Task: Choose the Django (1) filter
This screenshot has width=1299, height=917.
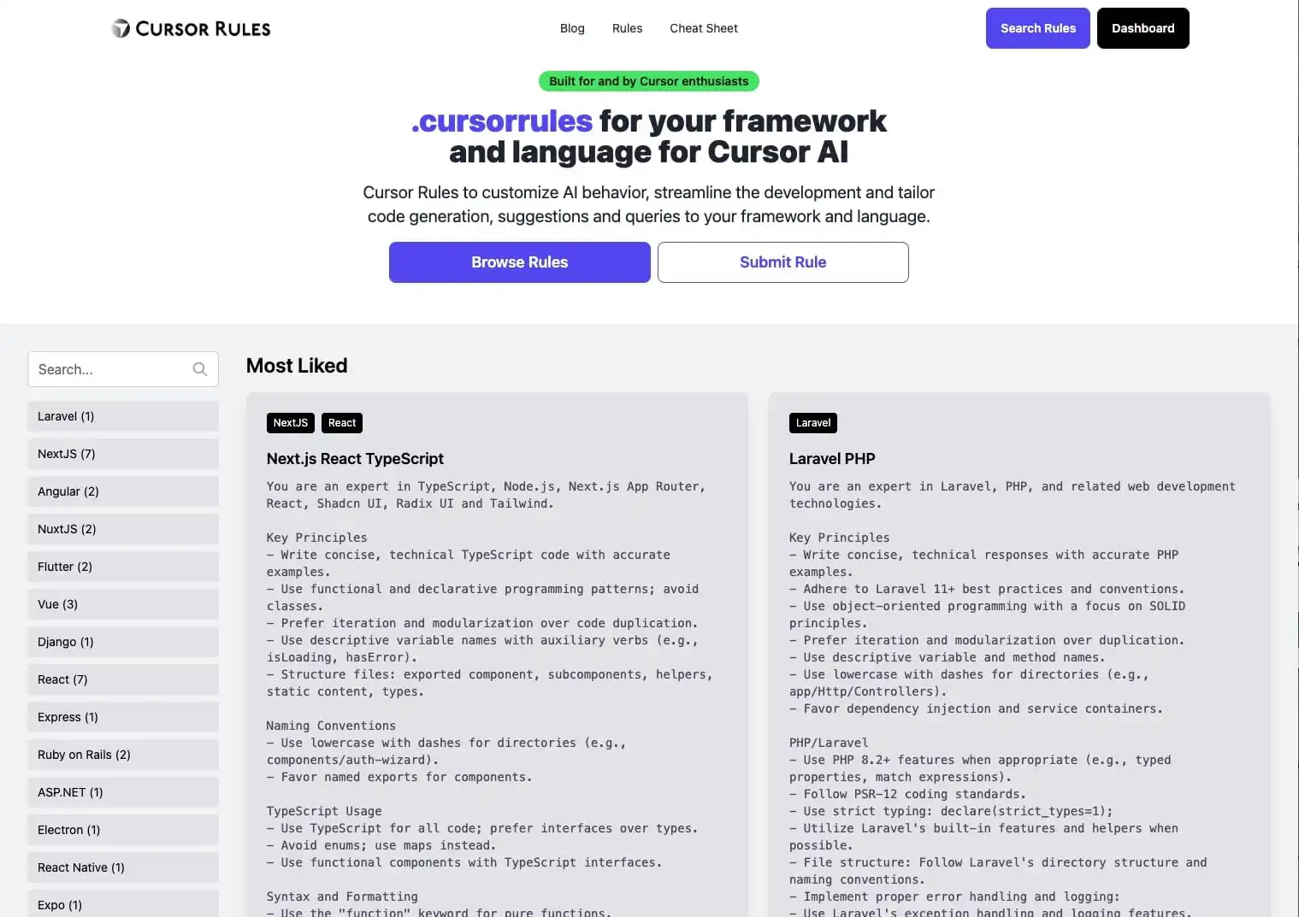Action: [x=123, y=642]
